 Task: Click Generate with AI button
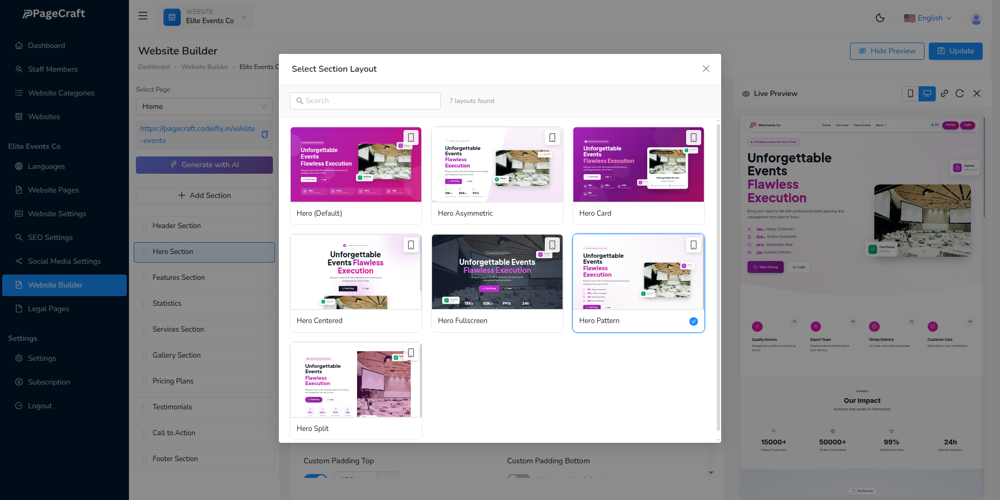pos(204,165)
